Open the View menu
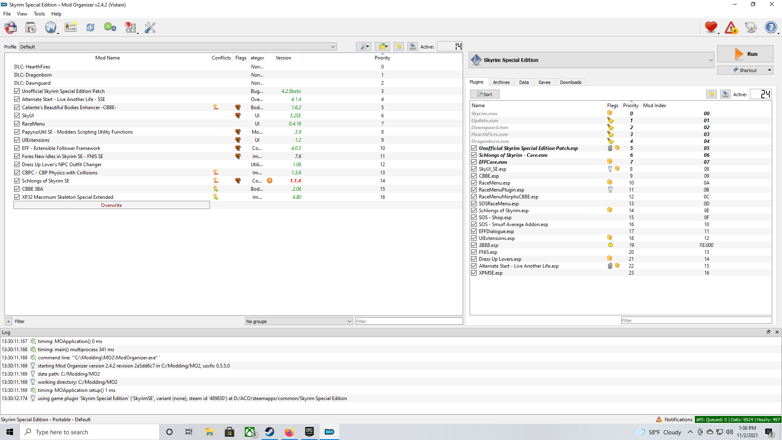The image size is (782, 440). [22, 14]
